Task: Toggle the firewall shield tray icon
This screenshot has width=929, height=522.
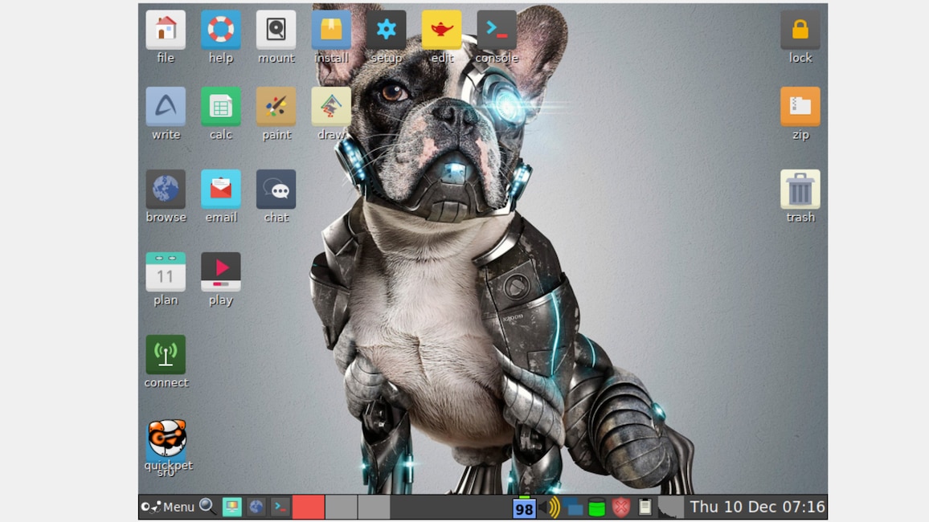Action: (x=620, y=508)
